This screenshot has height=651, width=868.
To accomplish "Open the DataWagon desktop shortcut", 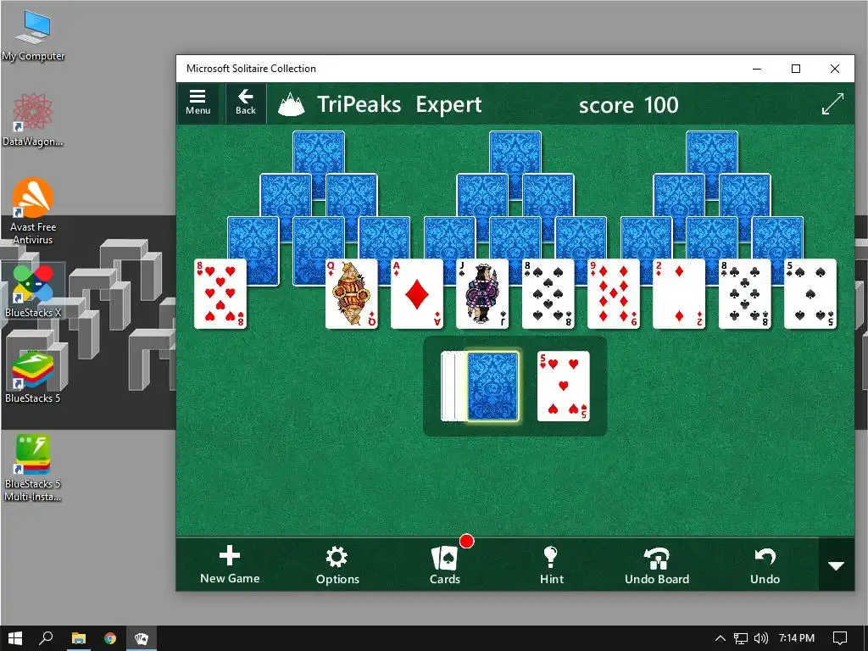I will [33, 120].
